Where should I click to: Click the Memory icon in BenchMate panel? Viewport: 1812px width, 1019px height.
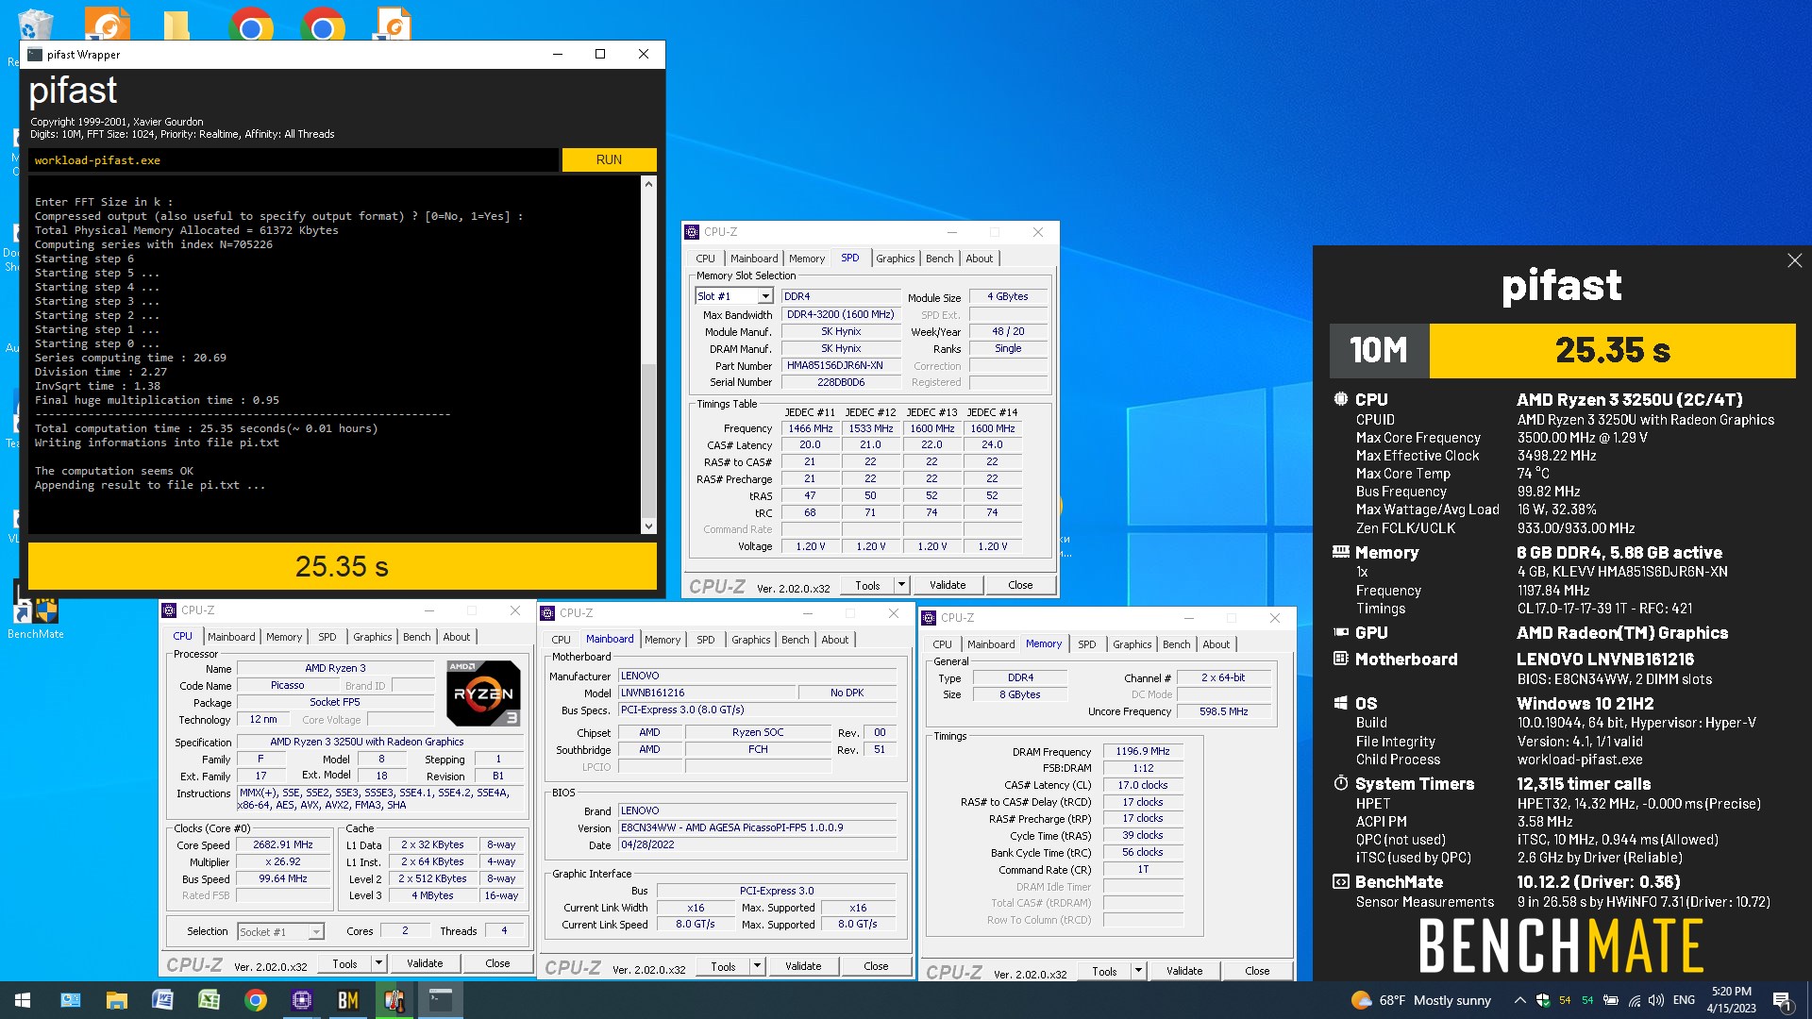[1340, 552]
